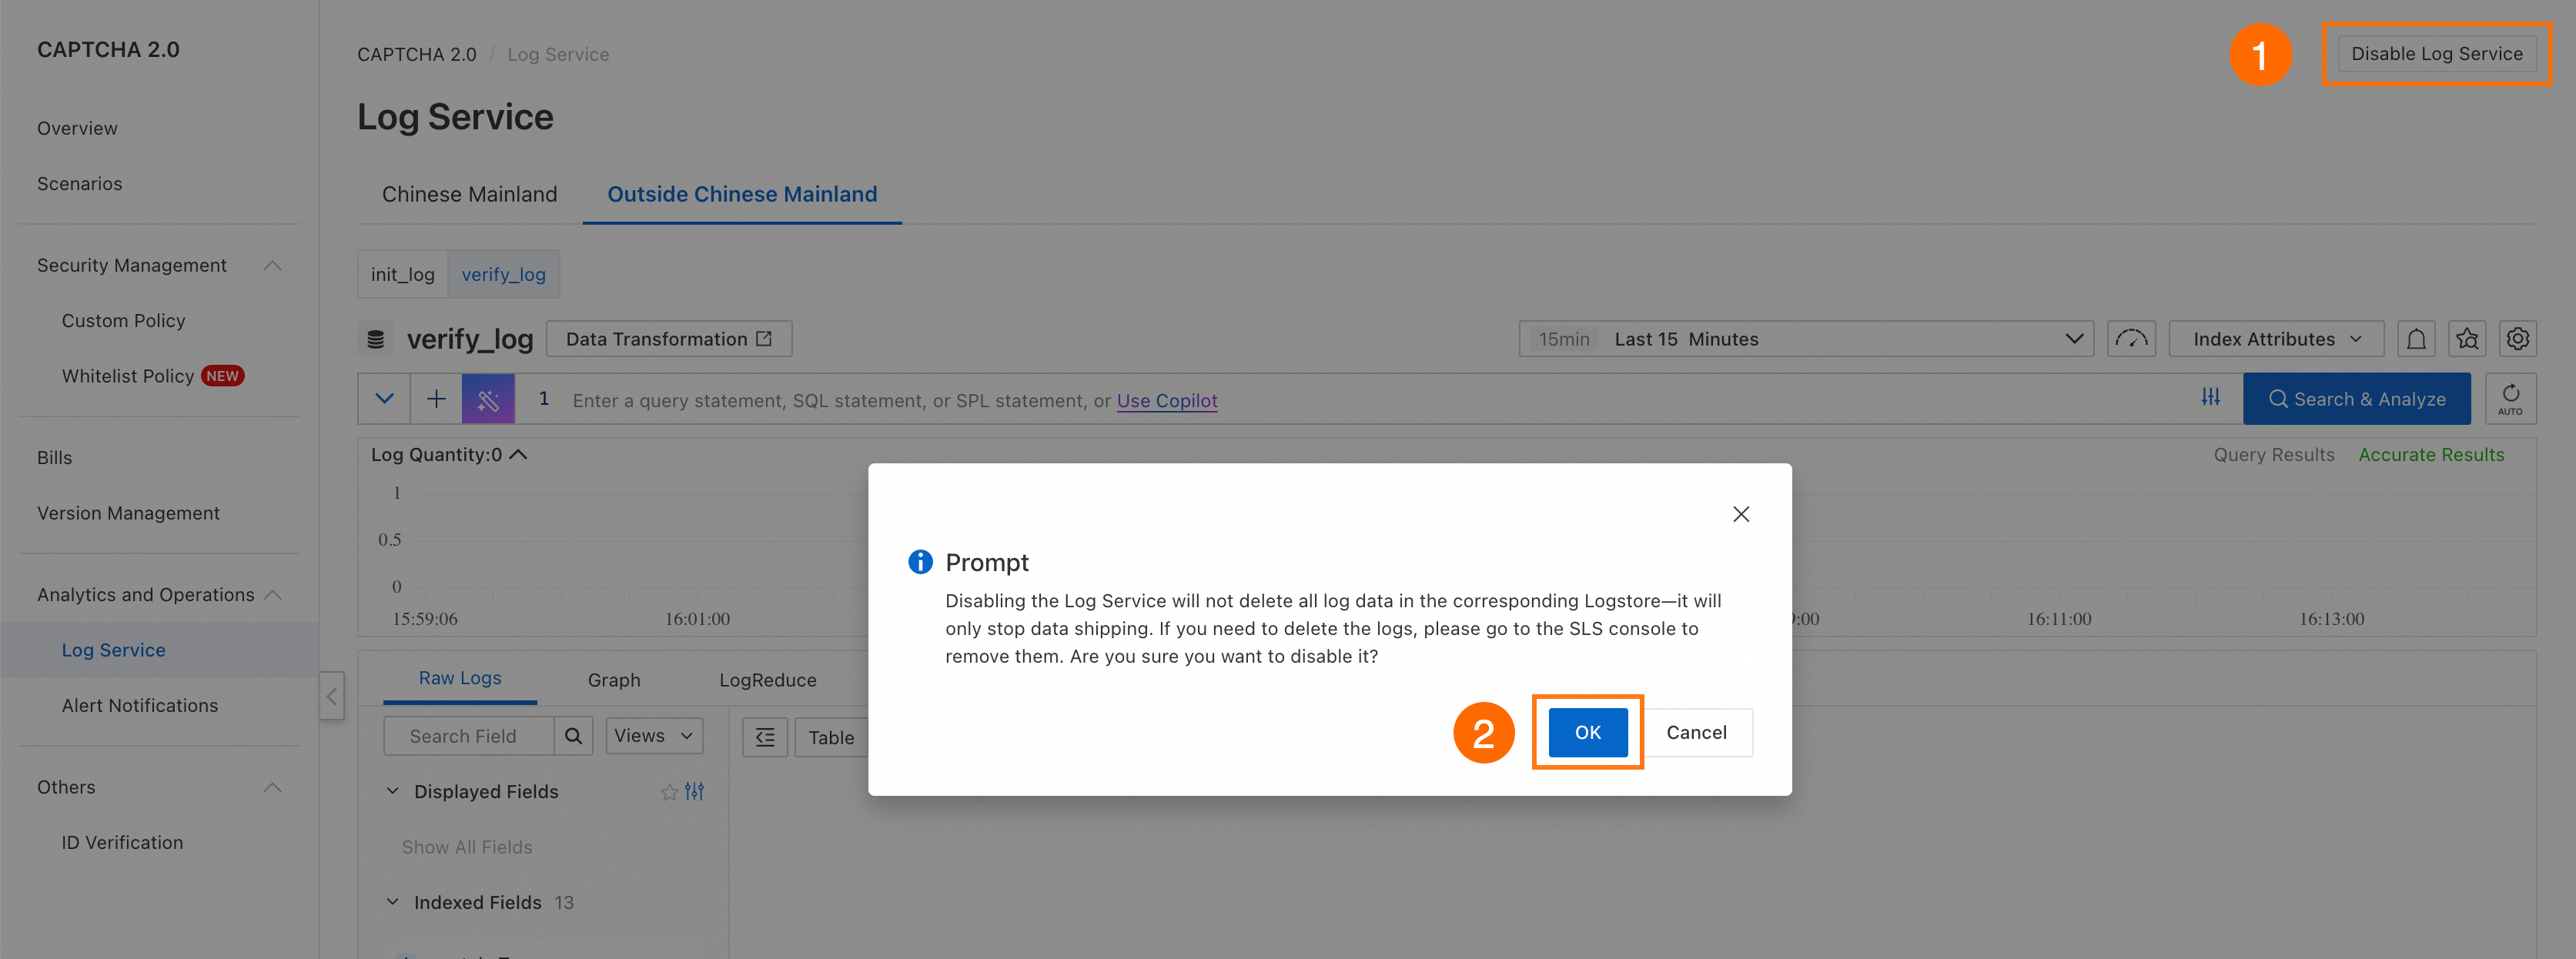Click the plus icon in query bar

pyautogui.click(x=436, y=399)
